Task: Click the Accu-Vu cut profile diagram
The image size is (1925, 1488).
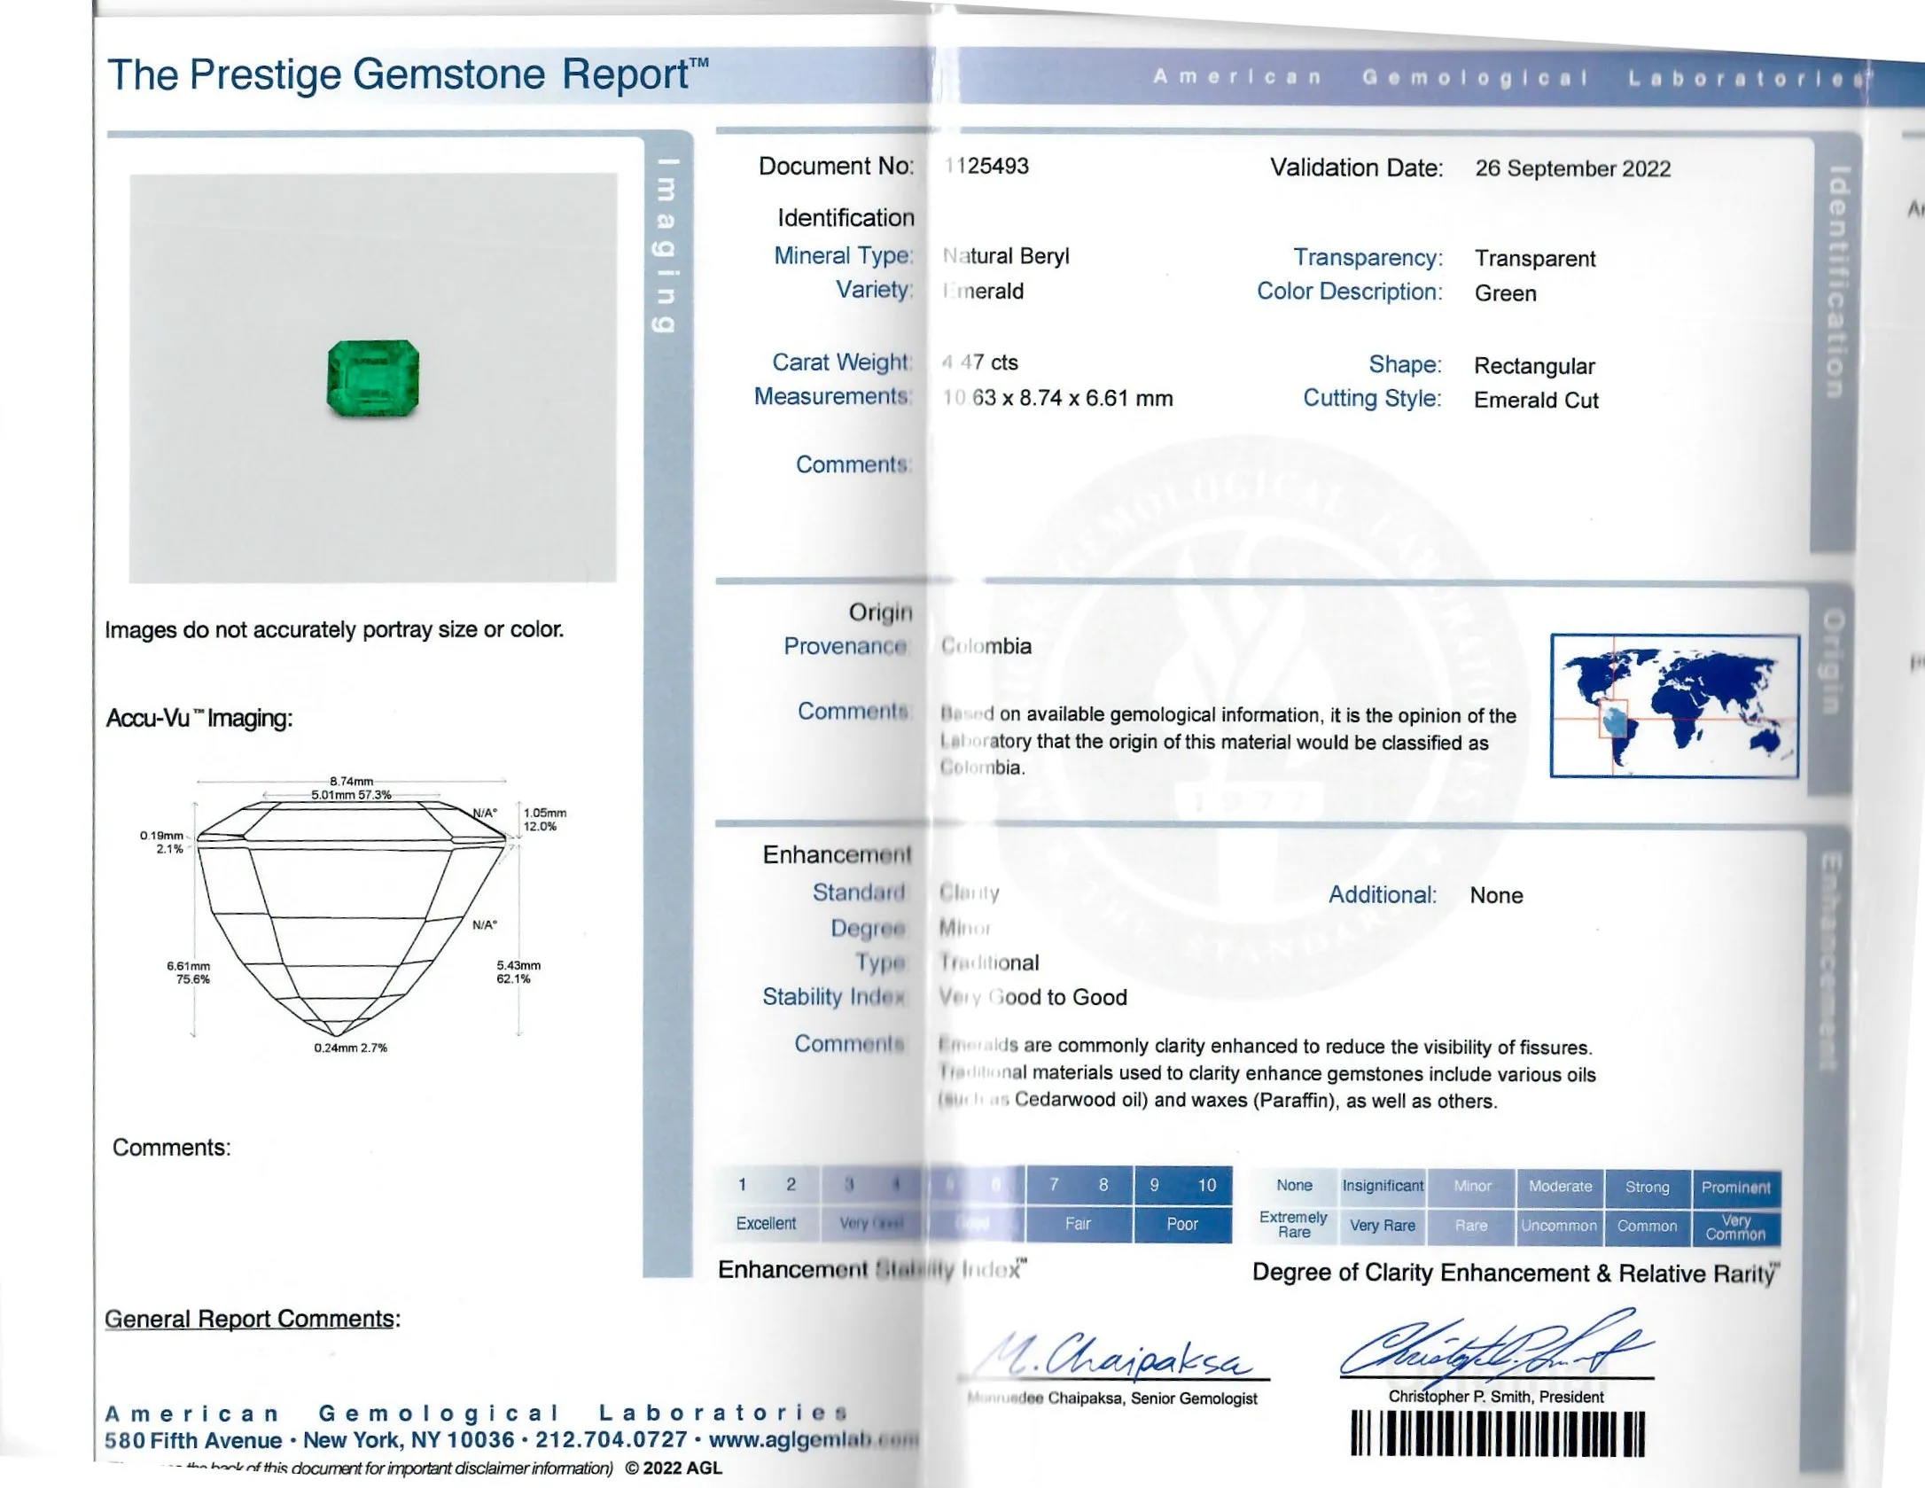Action: pos(352,917)
